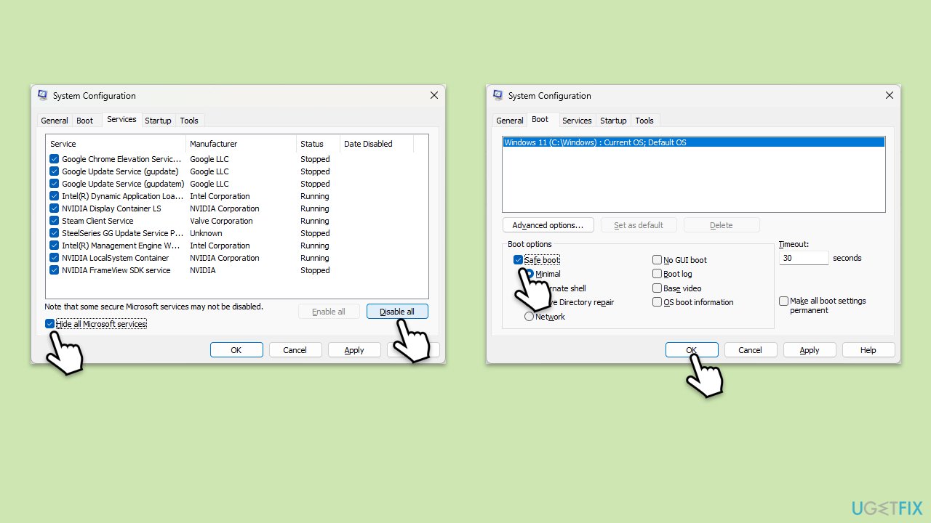Select Boot tab in right window
Viewport: 931px width, 523px height.
(x=540, y=119)
